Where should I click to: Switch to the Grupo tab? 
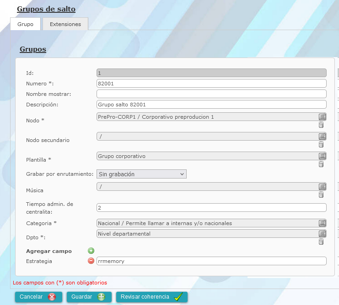pyautogui.click(x=25, y=24)
